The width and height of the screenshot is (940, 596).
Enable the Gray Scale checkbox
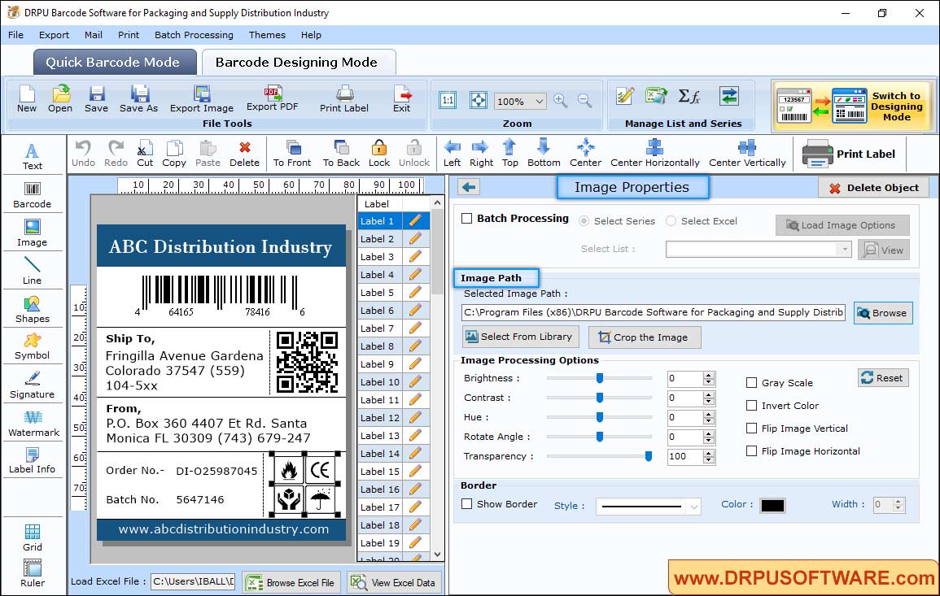(x=751, y=383)
